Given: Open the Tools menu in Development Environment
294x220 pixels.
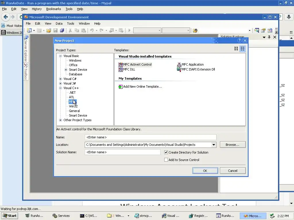Looking at the screenshot, I should (71, 23).
